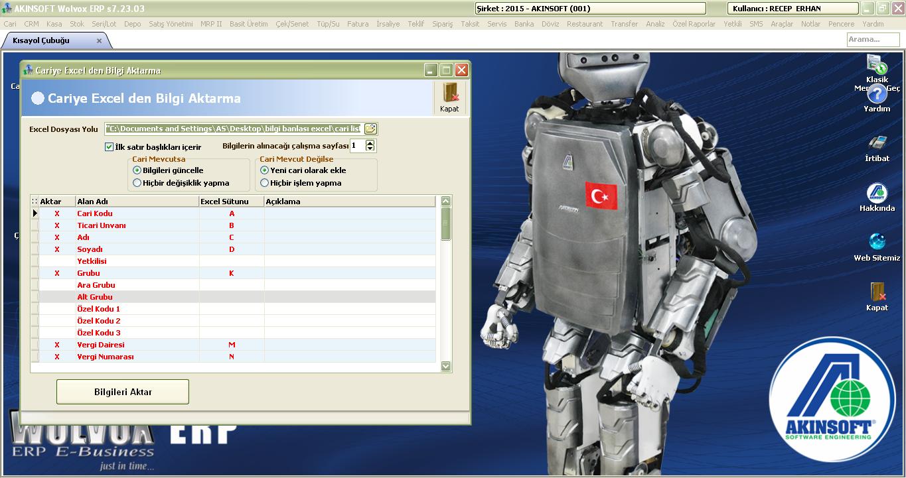This screenshot has height=478, width=906.
Task: Click dialog title bar icon of Cariye Excel window
Action: coord(28,70)
